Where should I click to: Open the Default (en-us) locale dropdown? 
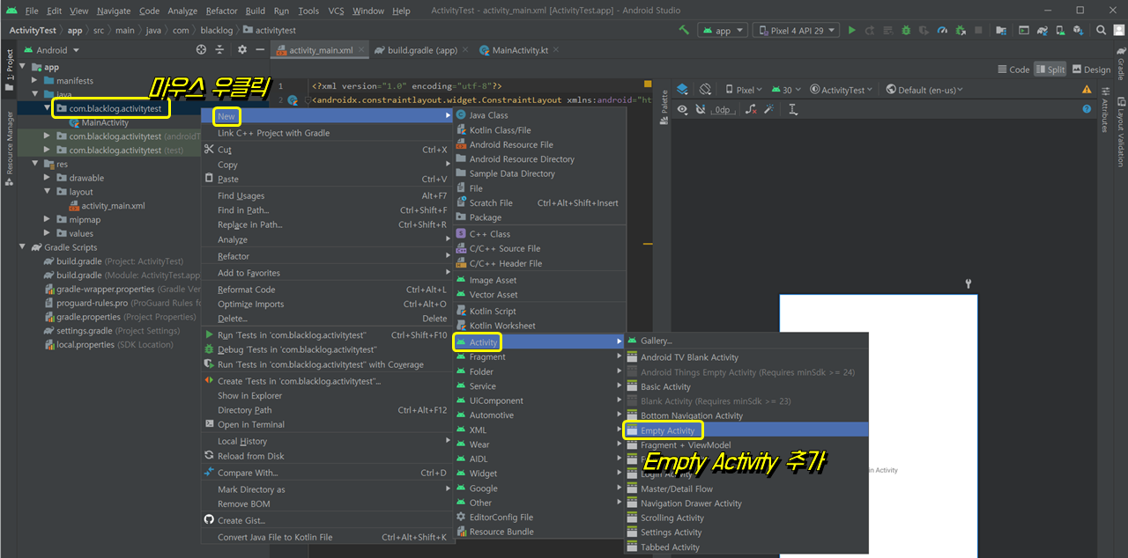(x=924, y=90)
